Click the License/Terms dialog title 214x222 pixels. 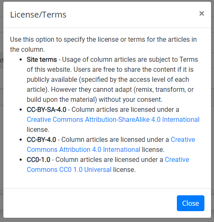(38, 15)
